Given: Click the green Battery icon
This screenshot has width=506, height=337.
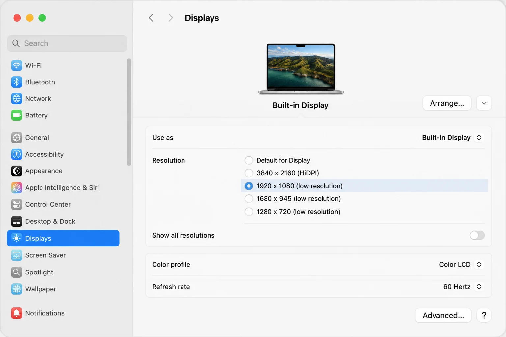Looking at the screenshot, I should point(16,115).
